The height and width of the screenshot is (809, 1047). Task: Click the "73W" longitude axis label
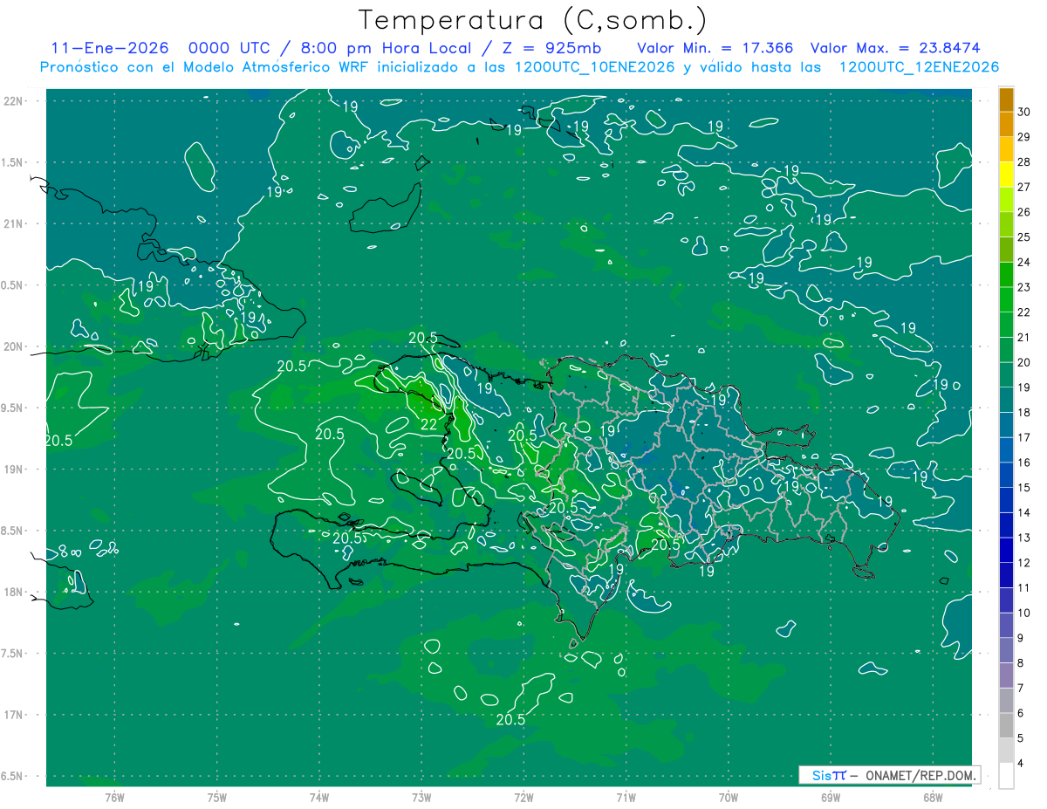[421, 798]
